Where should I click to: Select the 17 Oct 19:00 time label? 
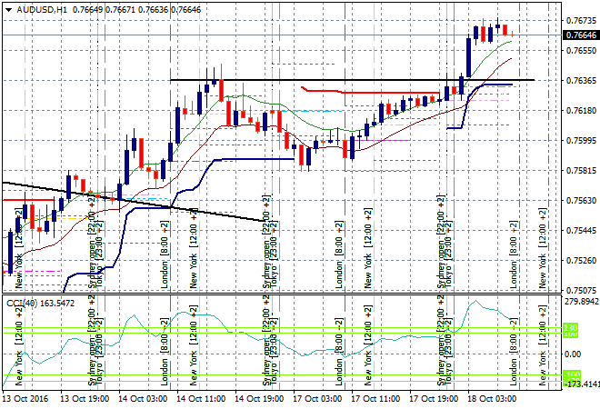coord(434,400)
